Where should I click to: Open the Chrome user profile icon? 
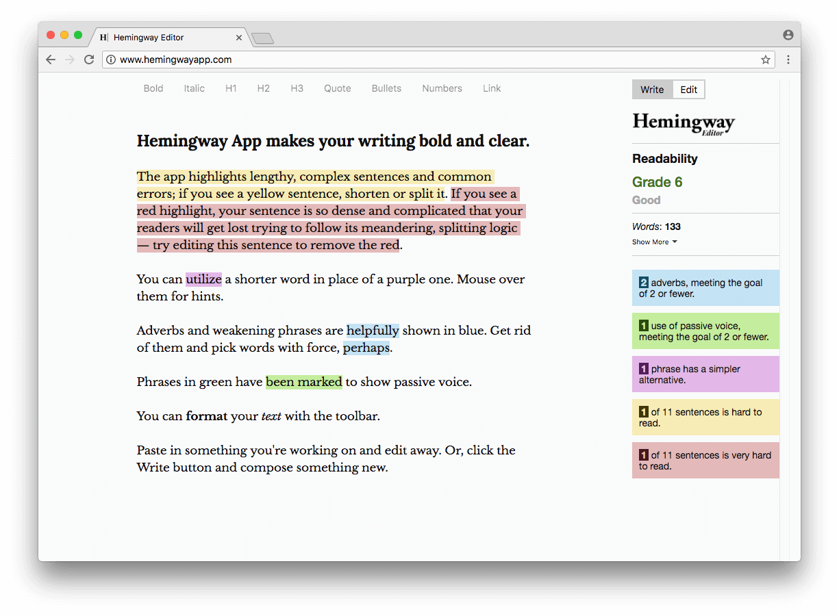788,35
